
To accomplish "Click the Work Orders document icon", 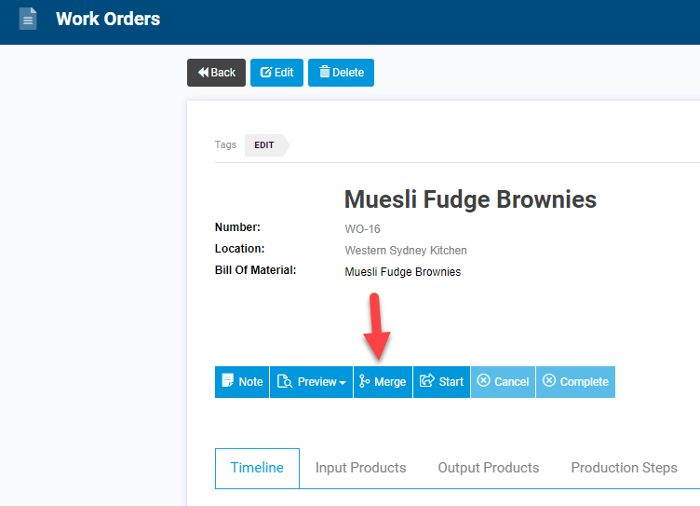I will point(28,19).
